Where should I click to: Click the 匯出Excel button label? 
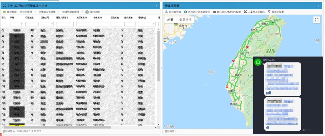click(x=95, y=12)
